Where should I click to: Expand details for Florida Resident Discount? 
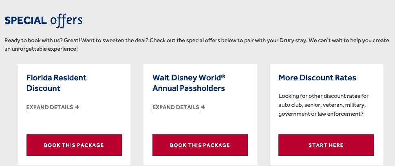pyautogui.click(x=50, y=108)
